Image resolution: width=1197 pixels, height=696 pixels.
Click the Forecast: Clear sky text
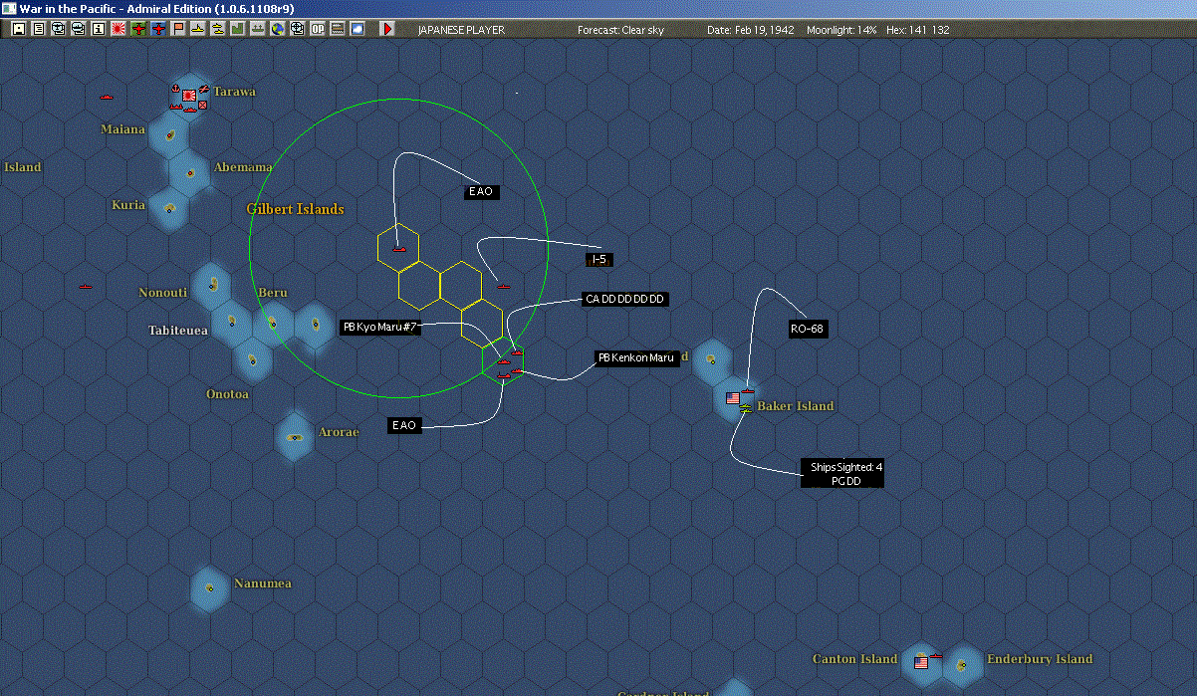620,30
